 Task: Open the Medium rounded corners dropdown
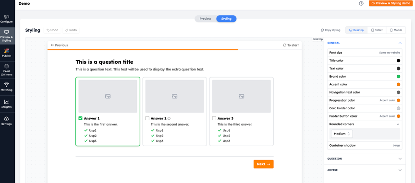(342, 134)
